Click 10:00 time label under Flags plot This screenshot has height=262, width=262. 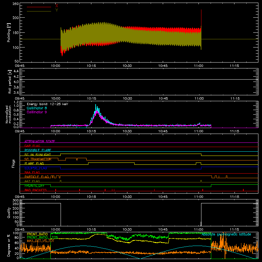pyautogui.click(x=55, y=197)
